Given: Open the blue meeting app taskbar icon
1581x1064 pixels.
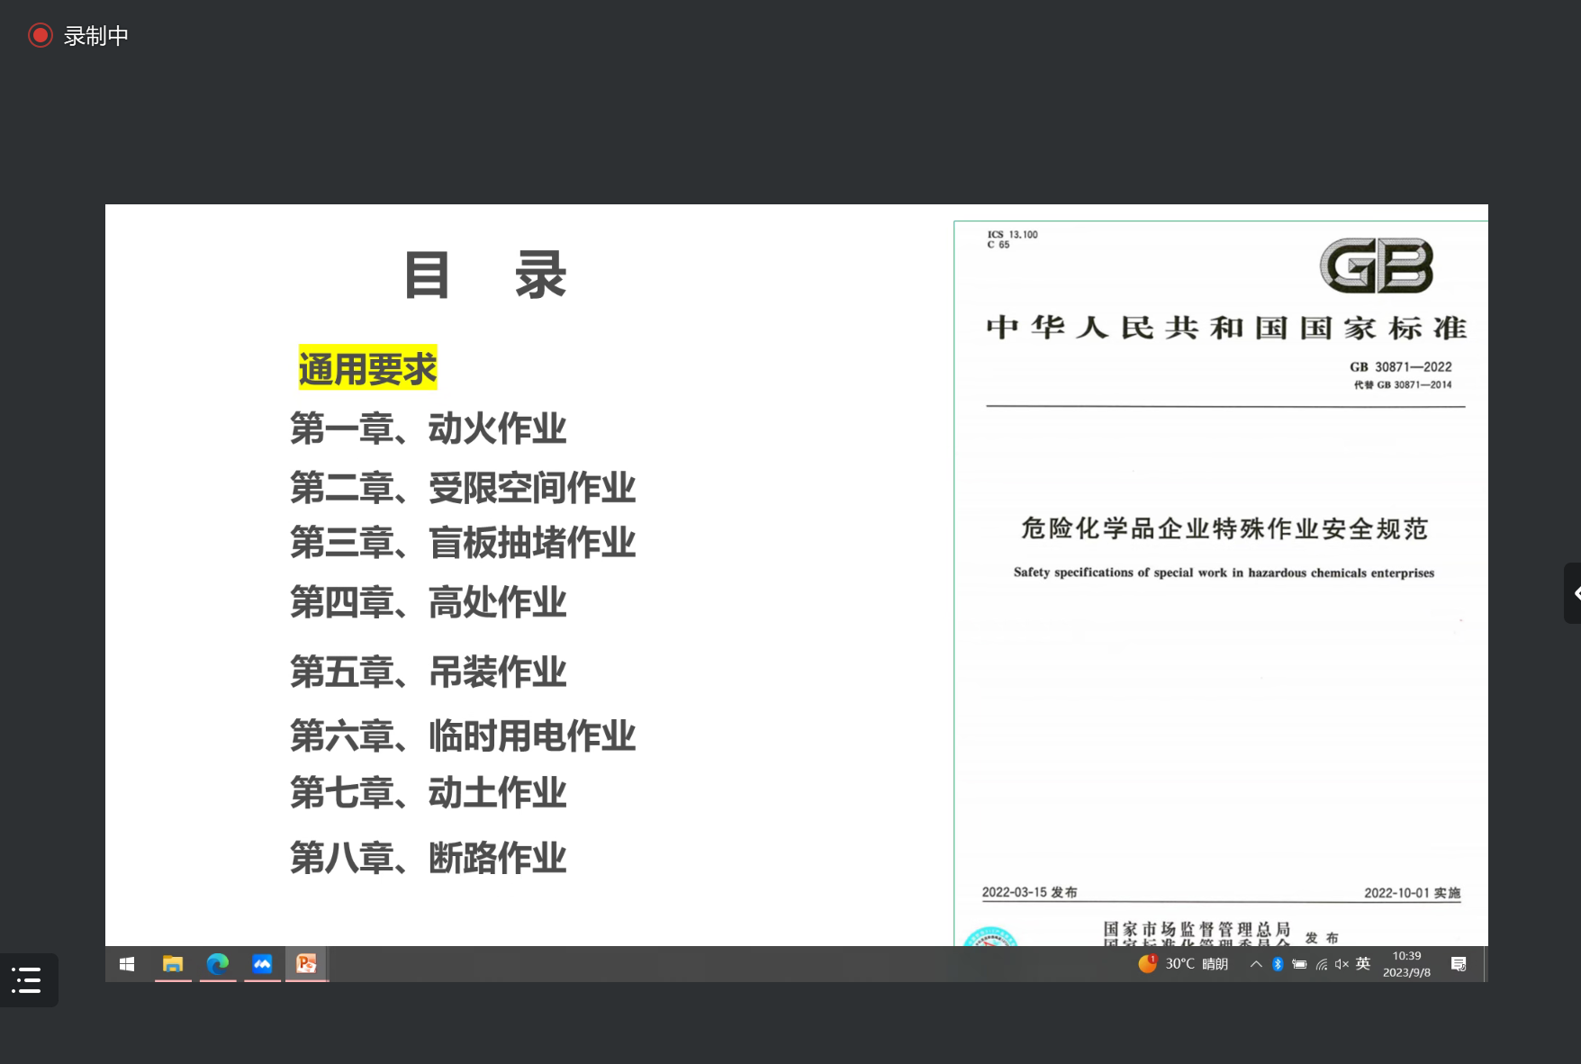Looking at the screenshot, I should tap(262, 964).
